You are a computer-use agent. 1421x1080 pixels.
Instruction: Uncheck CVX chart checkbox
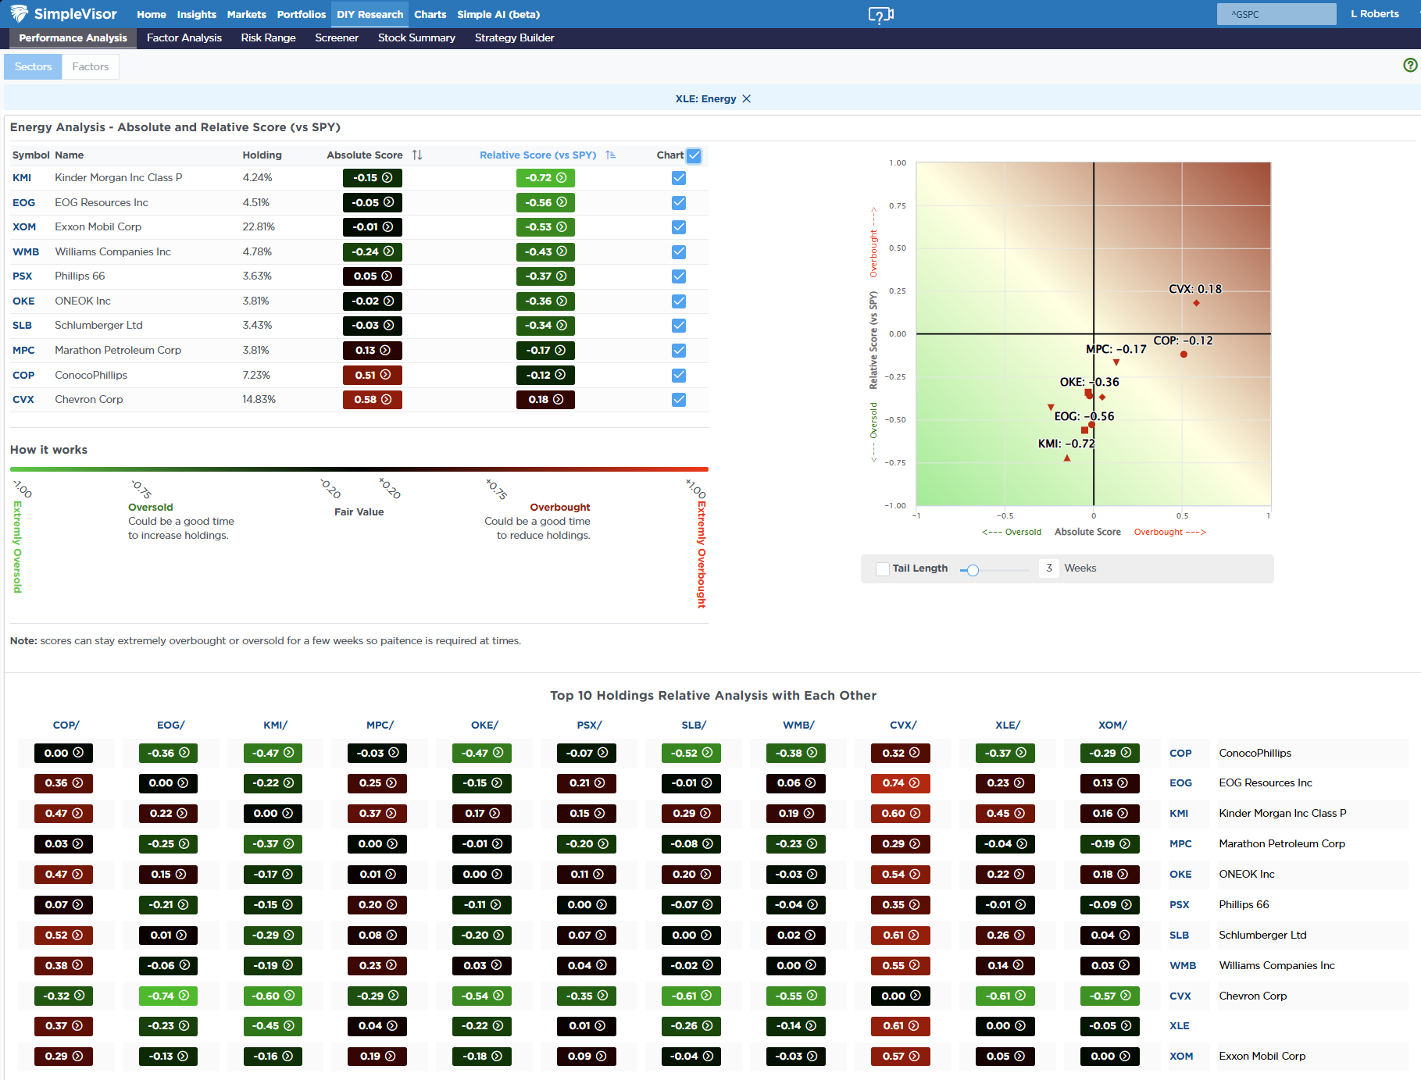pyautogui.click(x=679, y=400)
